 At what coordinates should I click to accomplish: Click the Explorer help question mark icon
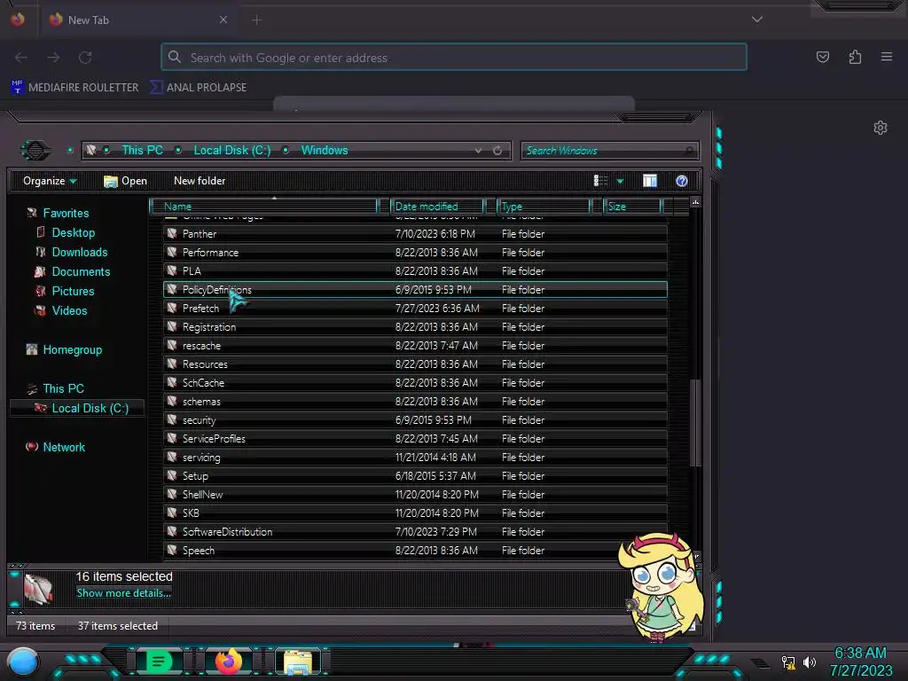(682, 181)
